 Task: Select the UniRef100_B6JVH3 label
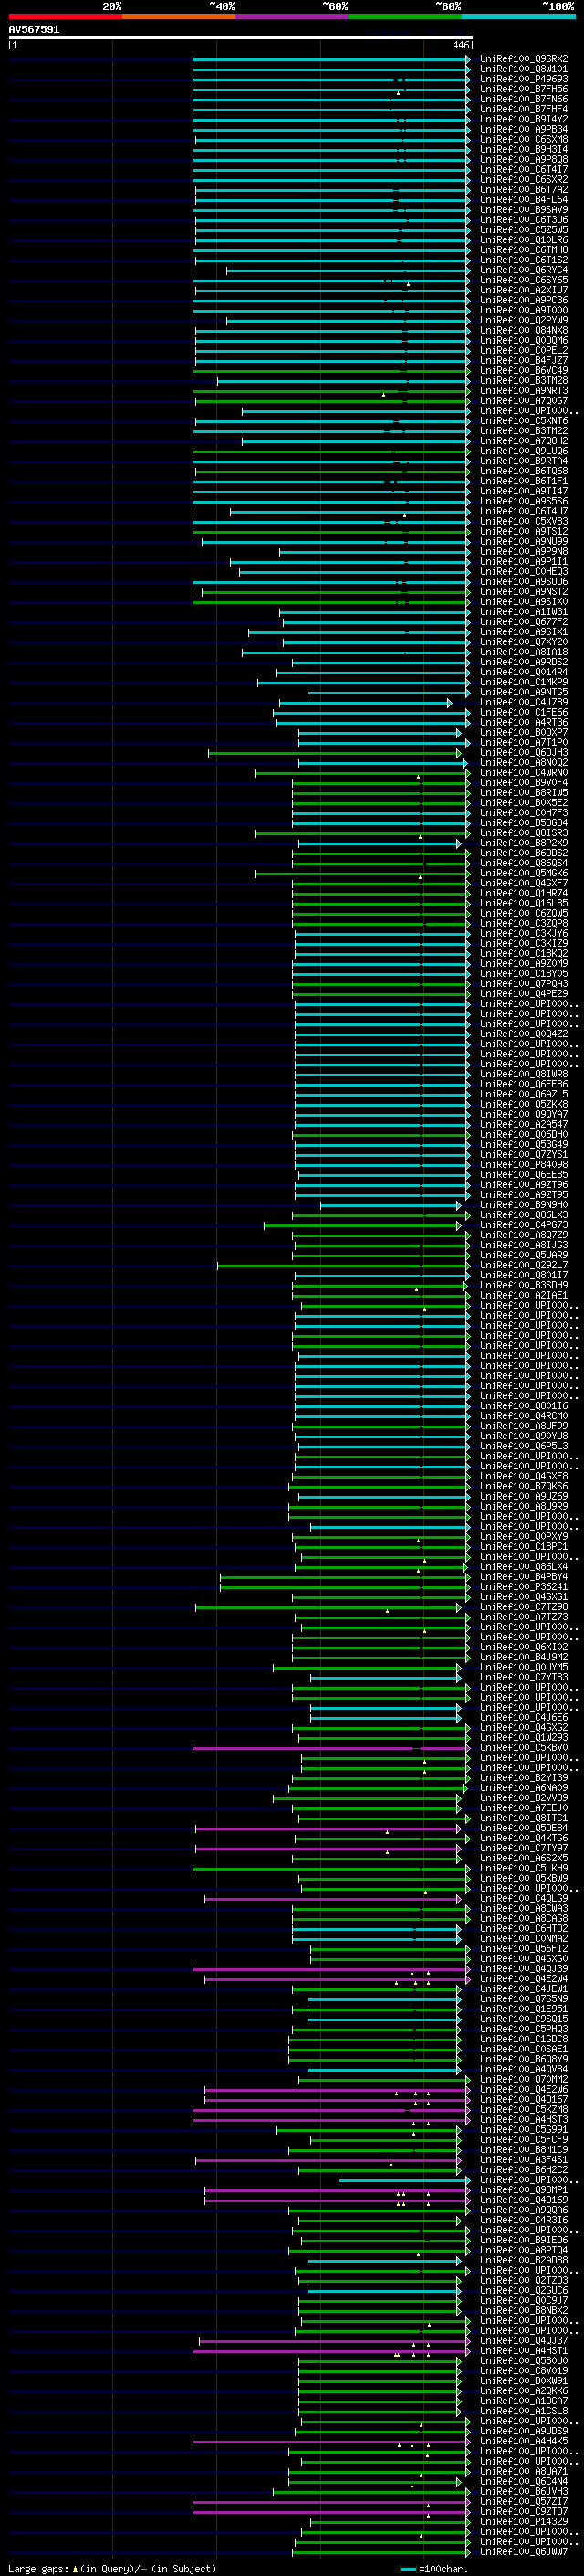coord(524,2491)
